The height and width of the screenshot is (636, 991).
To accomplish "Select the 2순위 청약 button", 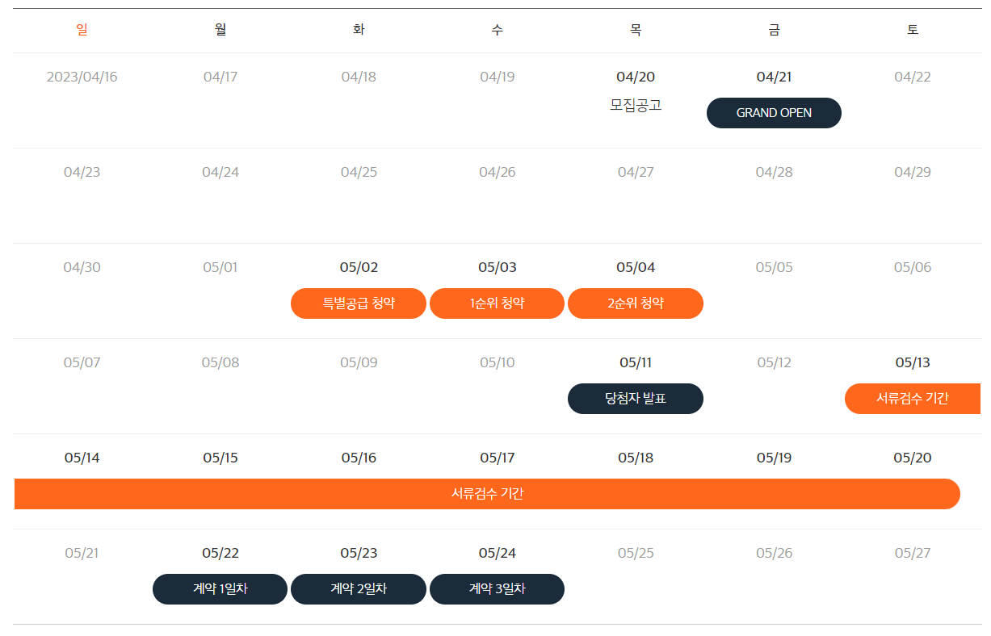I will [635, 303].
